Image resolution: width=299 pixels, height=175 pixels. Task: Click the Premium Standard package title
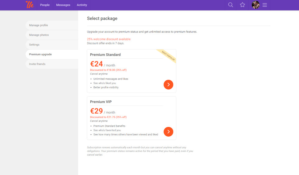coord(105,55)
